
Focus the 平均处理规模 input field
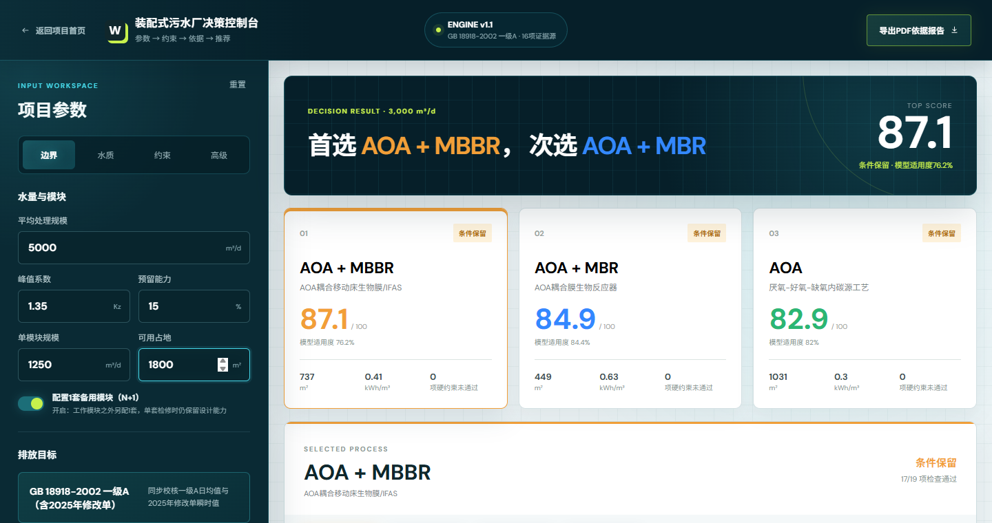134,248
